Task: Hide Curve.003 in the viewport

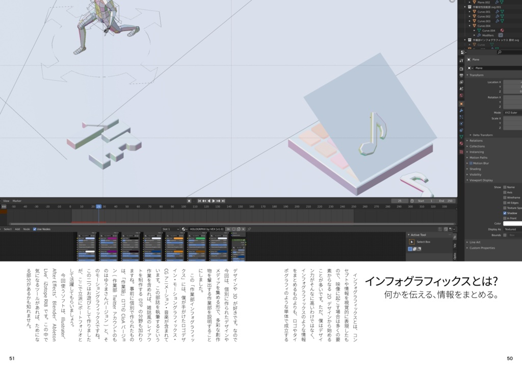Action: pos(519,21)
